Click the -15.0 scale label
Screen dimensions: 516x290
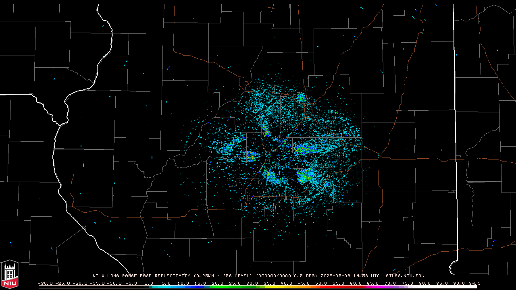click(97, 283)
